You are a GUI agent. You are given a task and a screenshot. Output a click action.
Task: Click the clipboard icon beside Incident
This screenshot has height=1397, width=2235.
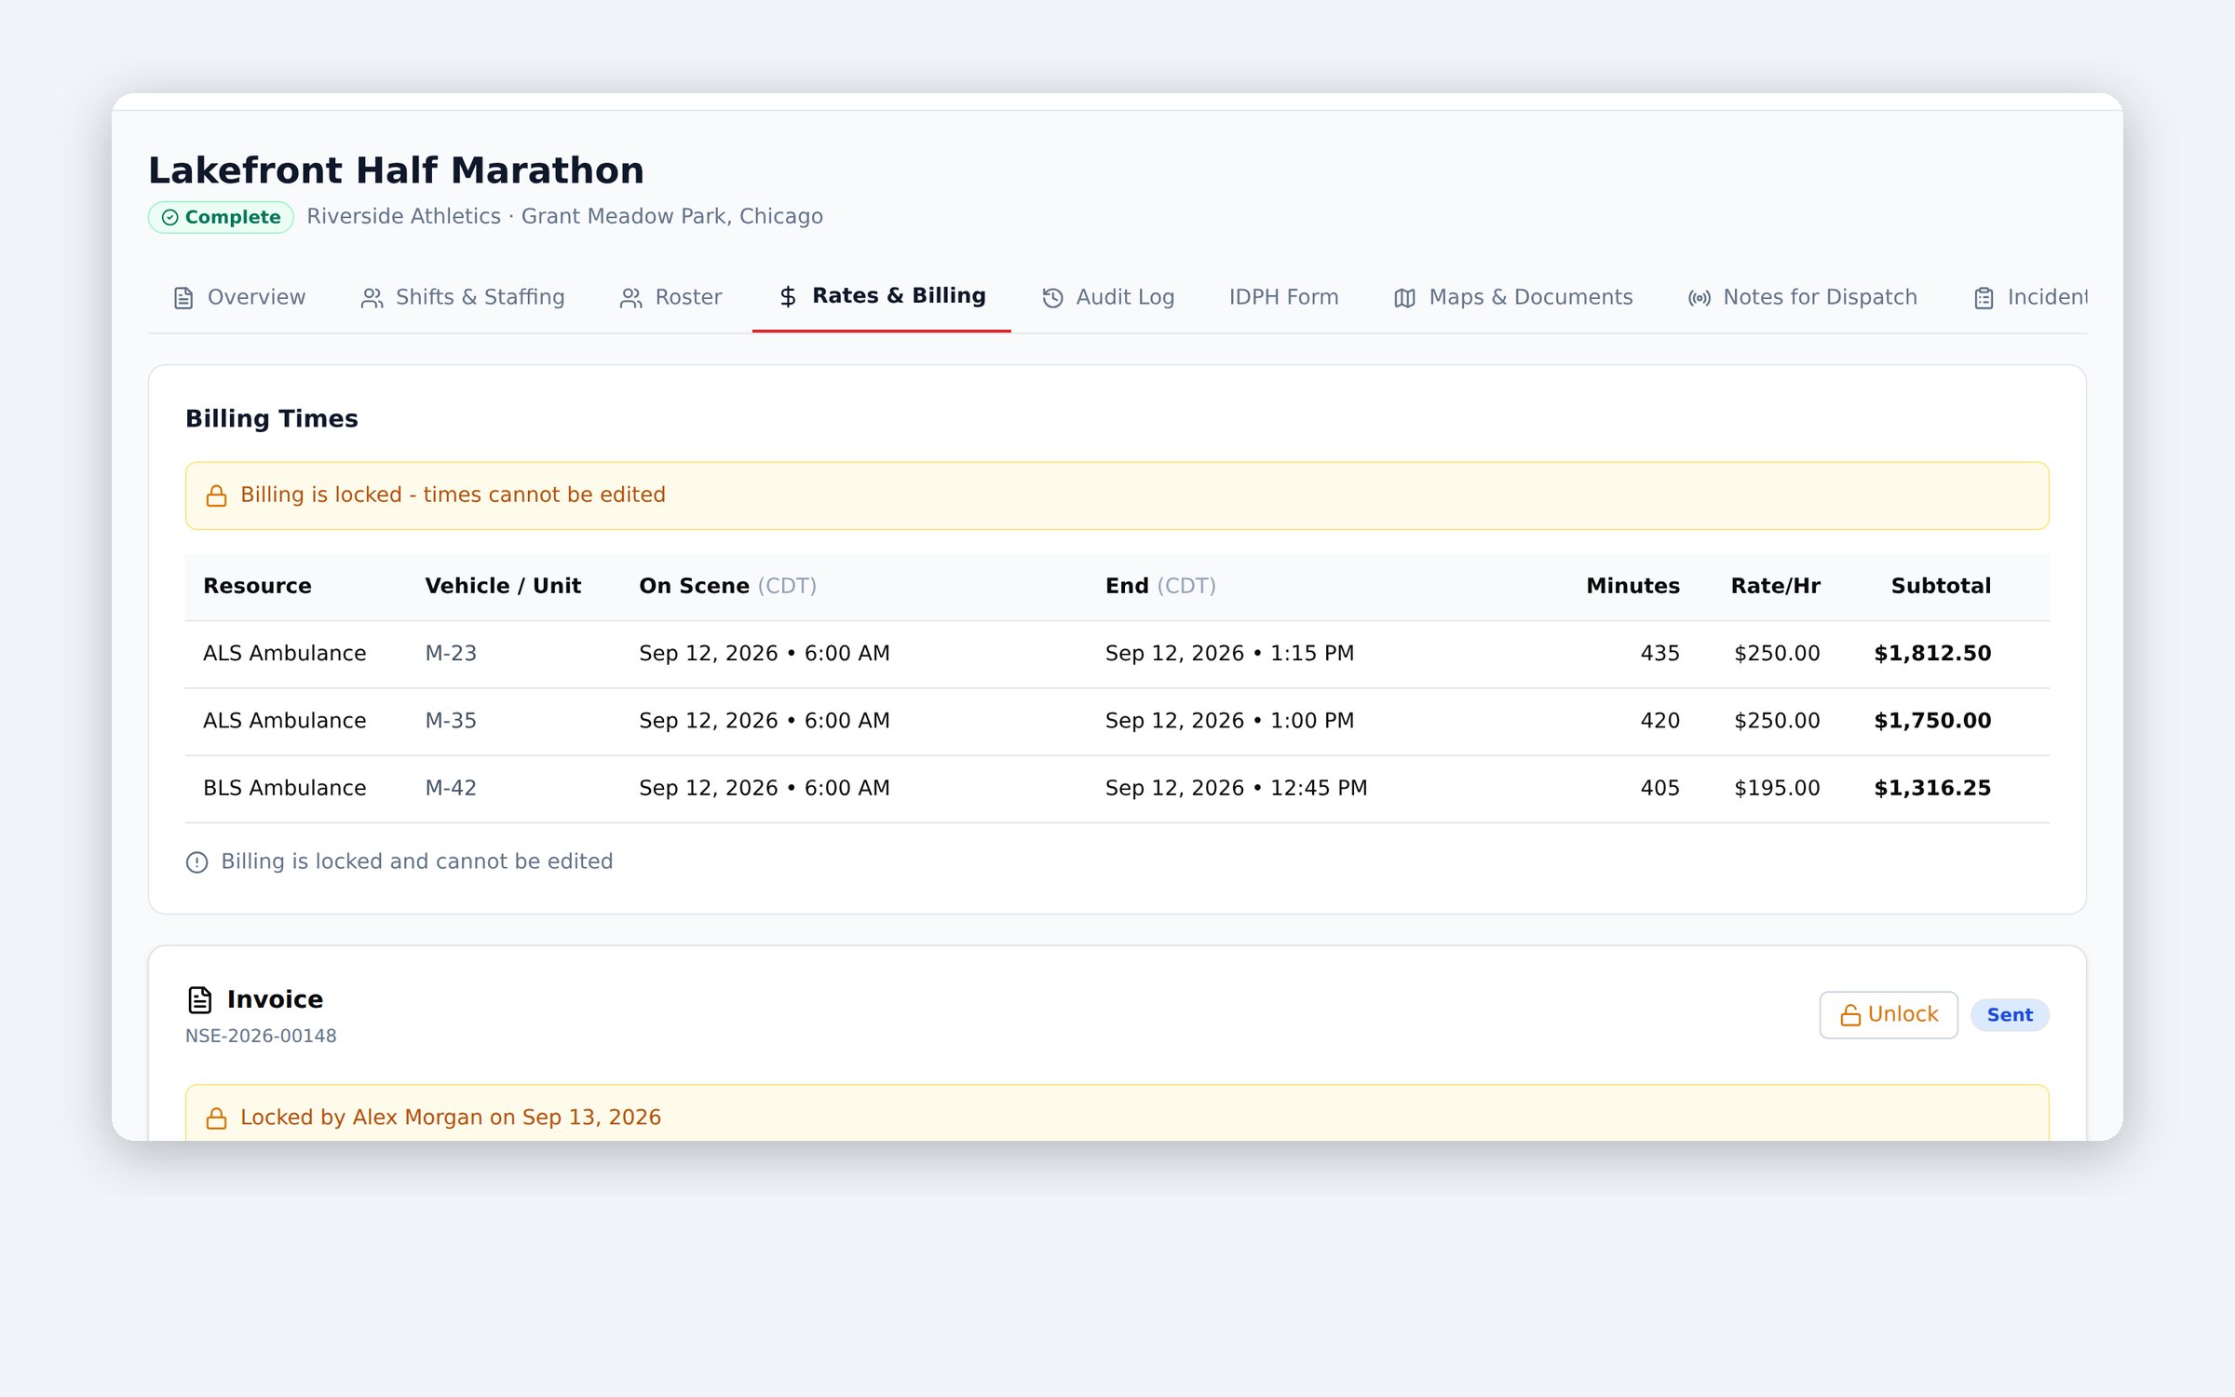[x=1984, y=298]
